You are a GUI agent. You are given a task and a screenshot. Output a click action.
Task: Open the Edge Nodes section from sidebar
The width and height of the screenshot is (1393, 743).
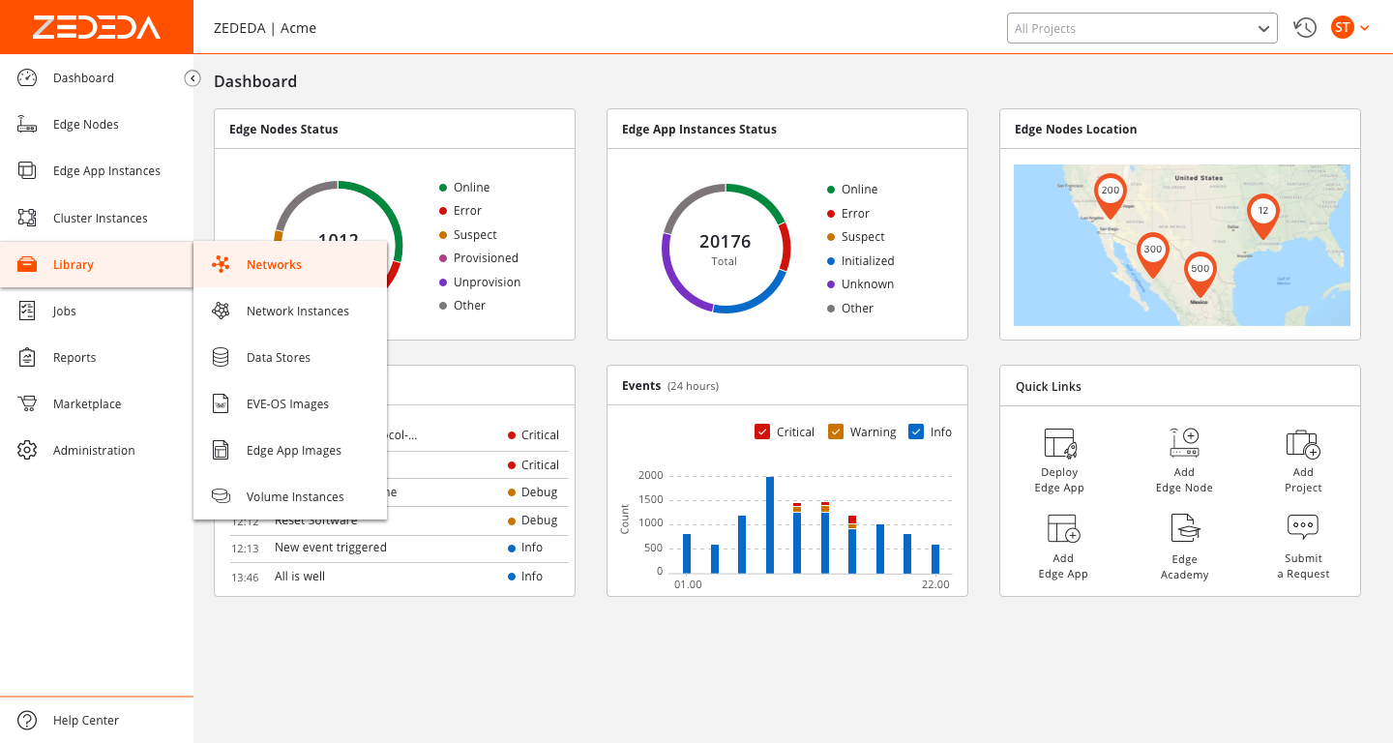pyautogui.click(x=85, y=124)
